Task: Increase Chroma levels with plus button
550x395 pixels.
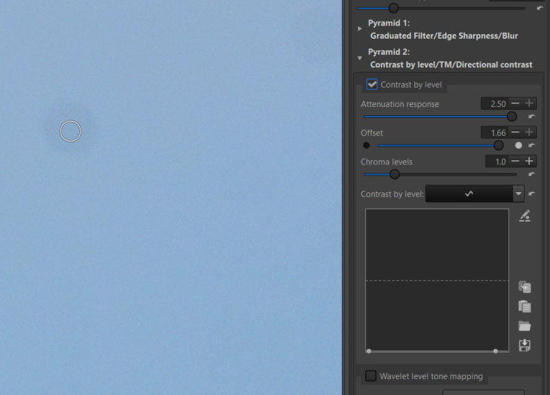Action: [x=530, y=161]
